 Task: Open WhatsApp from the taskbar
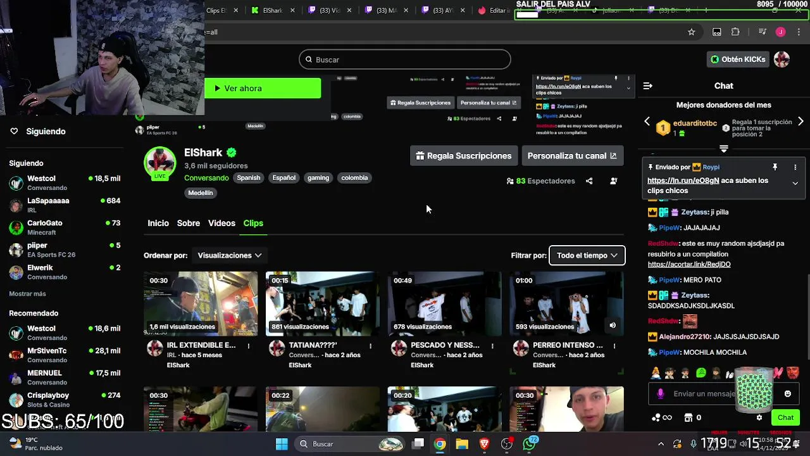click(530, 444)
